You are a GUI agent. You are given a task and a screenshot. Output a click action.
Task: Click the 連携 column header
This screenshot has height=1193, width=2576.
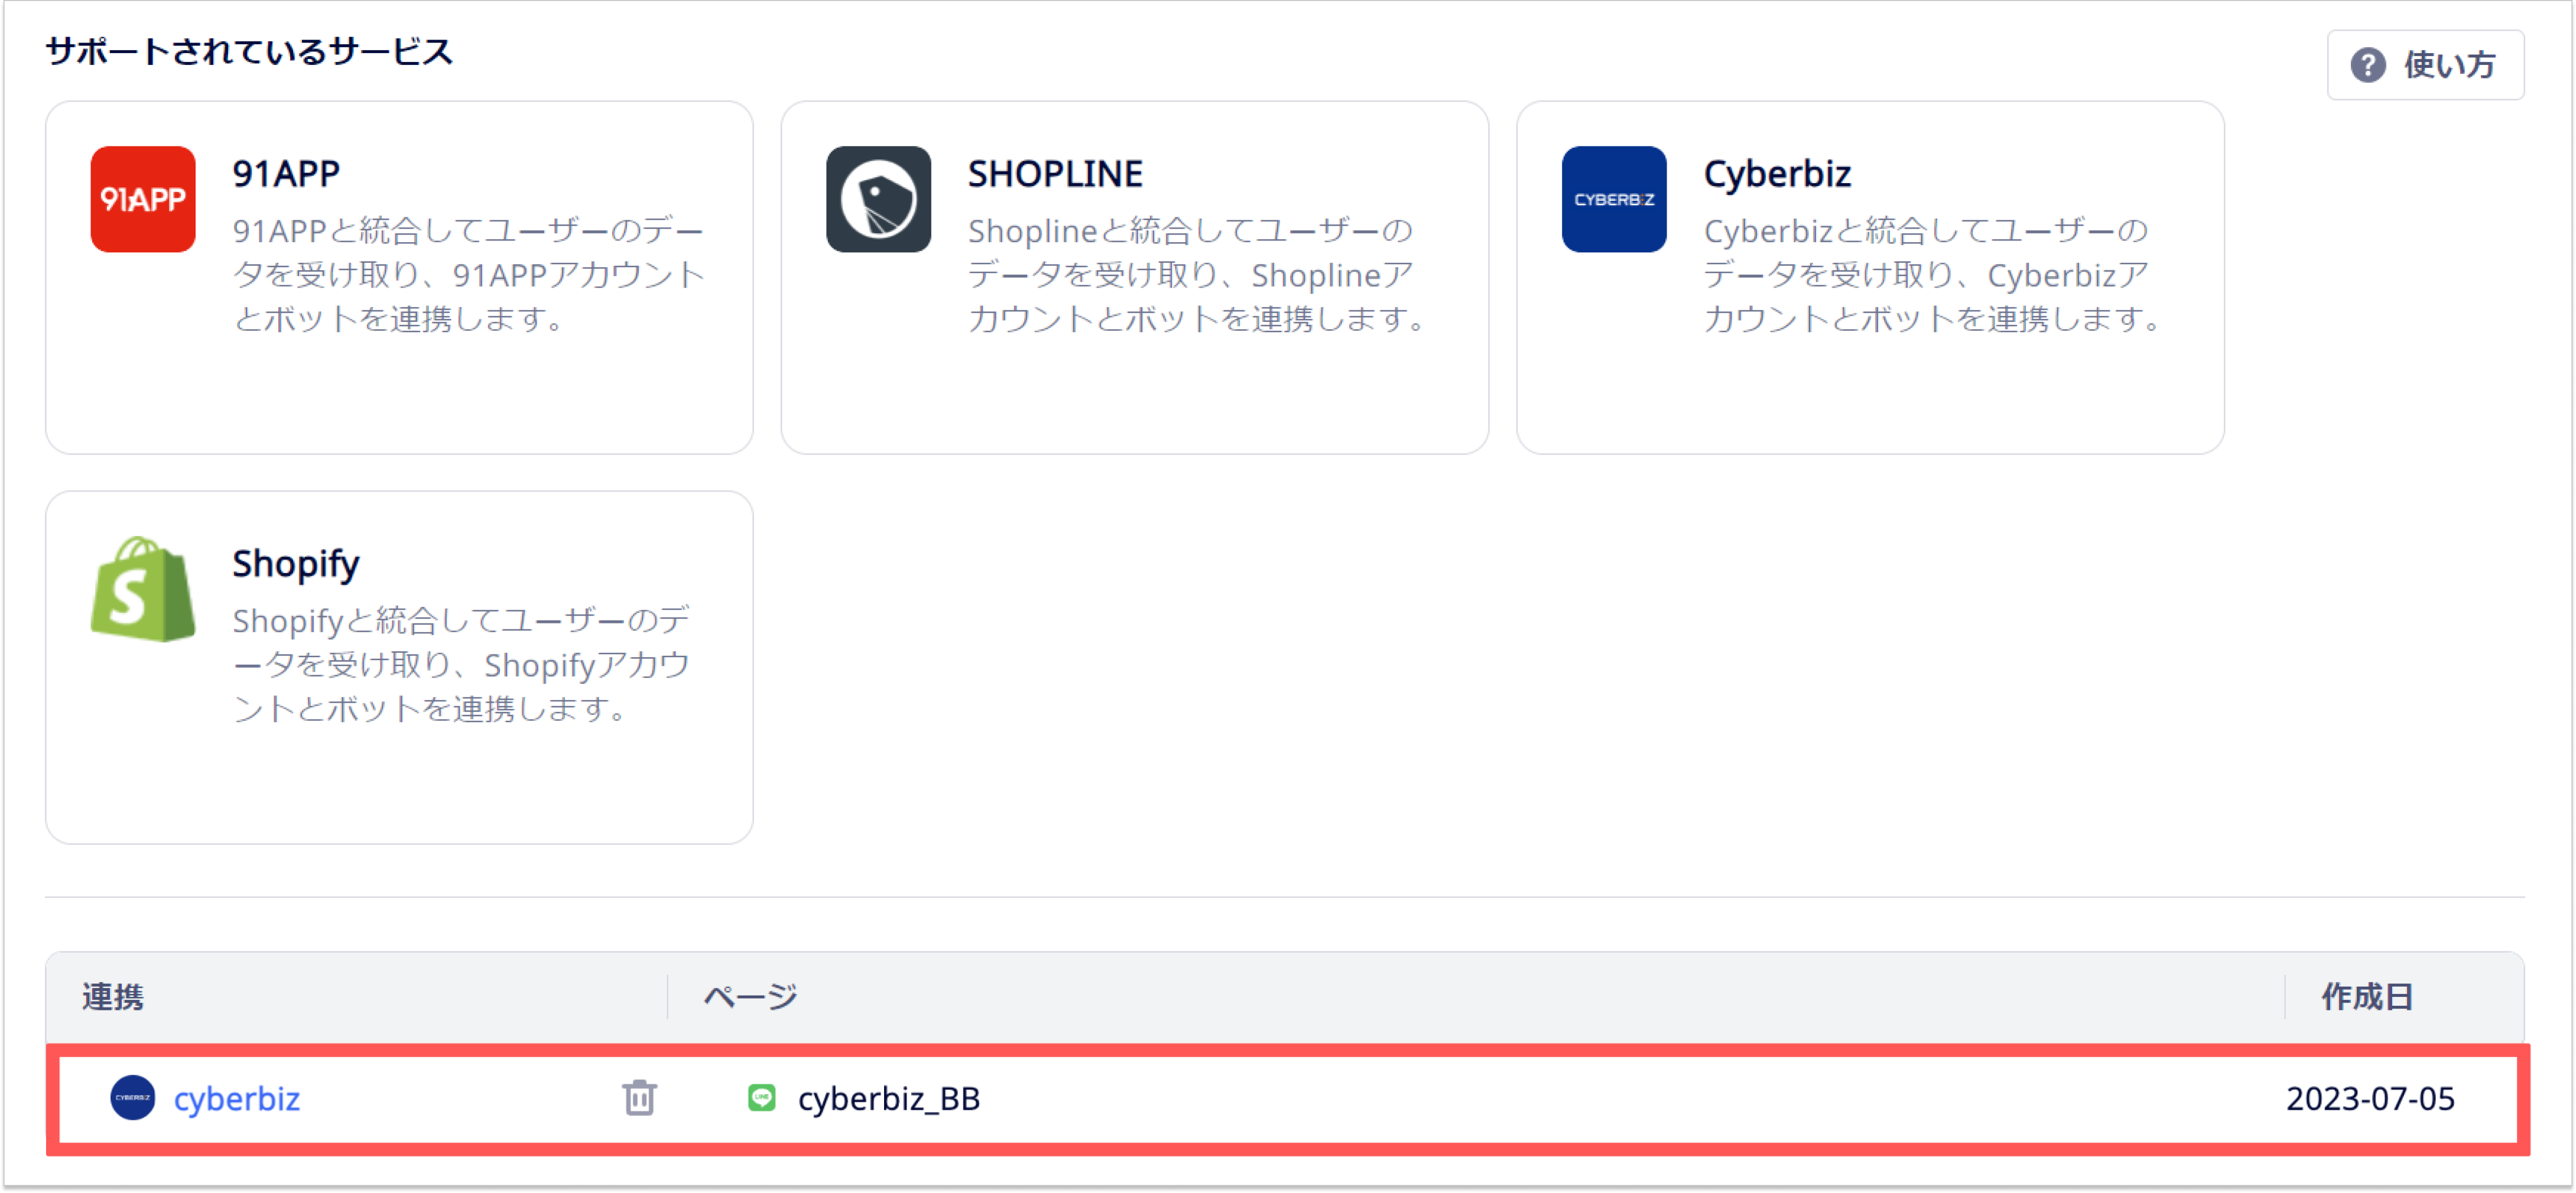113,997
